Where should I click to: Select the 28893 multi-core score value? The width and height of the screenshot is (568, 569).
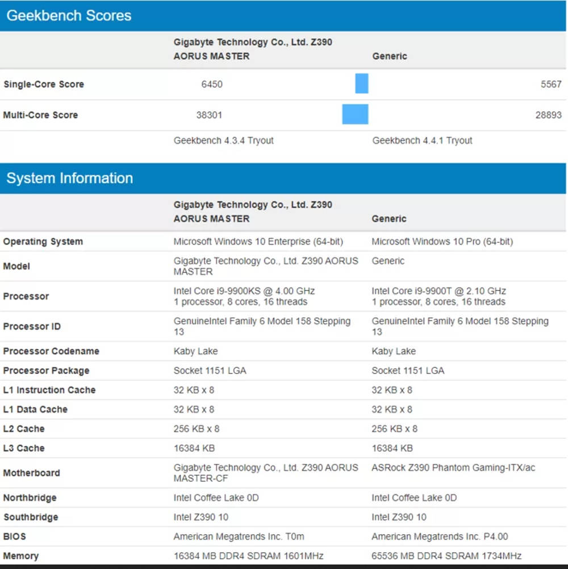548,115
